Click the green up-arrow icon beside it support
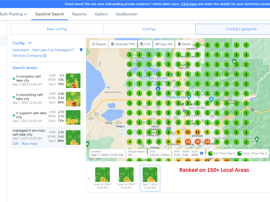 [14, 115]
